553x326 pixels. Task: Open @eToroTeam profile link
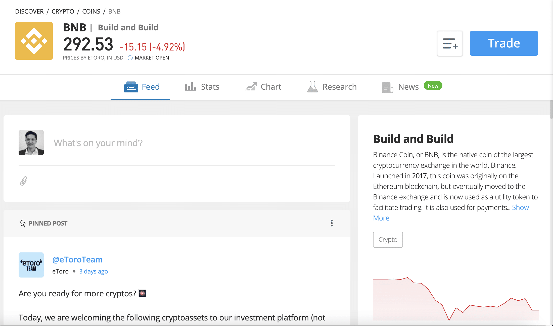click(x=77, y=259)
